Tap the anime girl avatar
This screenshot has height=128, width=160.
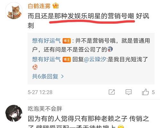click(x=14, y=113)
